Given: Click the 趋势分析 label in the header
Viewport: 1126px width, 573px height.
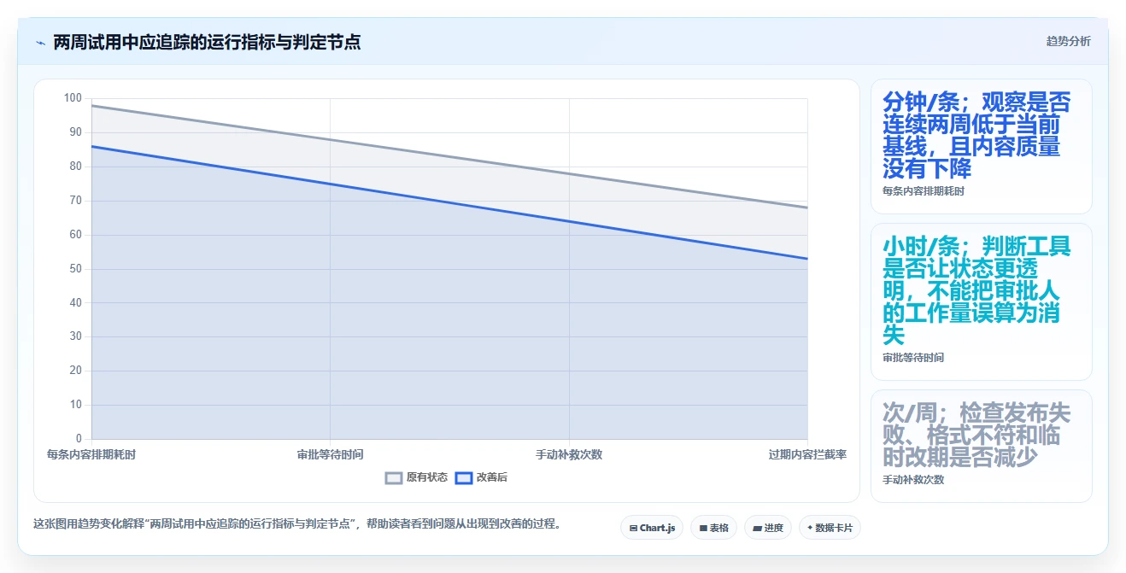Looking at the screenshot, I should coord(1068,41).
